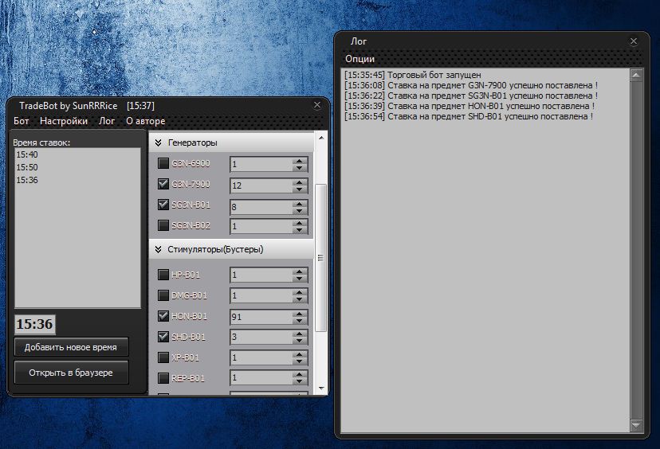Collapse the Стимуляторы(Бустеры) section
This screenshot has width=660, height=449.
coord(159,249)
